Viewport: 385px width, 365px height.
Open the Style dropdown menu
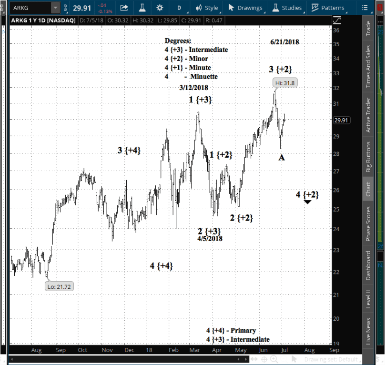206,8
